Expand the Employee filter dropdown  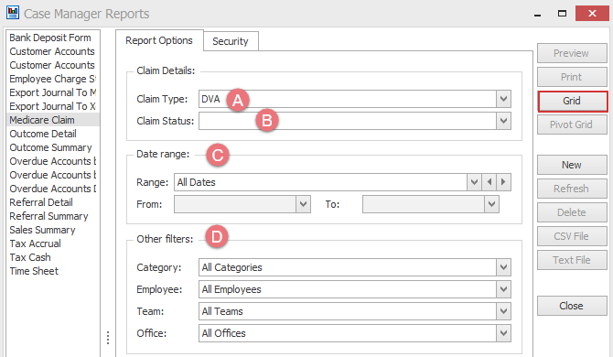click(503, 289)
